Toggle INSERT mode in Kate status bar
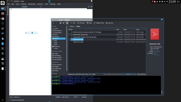The height and width of the screenshot is (102, 181). pos(58,97)
